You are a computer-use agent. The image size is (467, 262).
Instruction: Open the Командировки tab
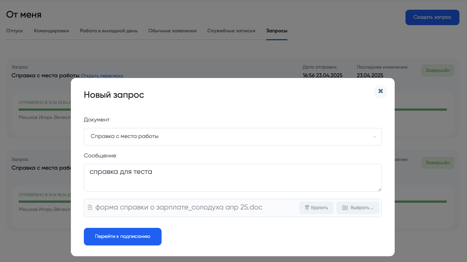click(x=51, y=31)
